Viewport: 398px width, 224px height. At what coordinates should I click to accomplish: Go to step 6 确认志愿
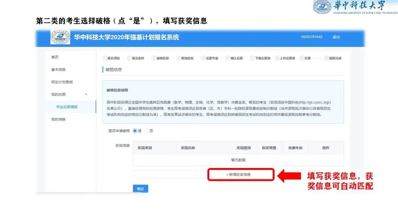[234, 58]
